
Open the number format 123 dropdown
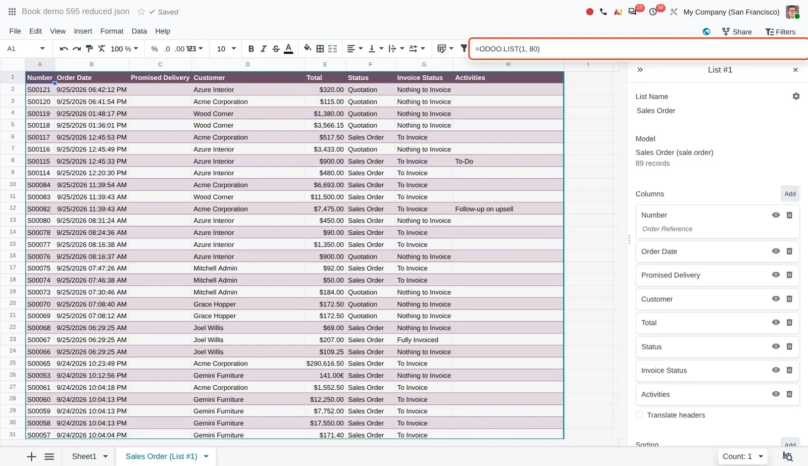(x=194, y=48)
